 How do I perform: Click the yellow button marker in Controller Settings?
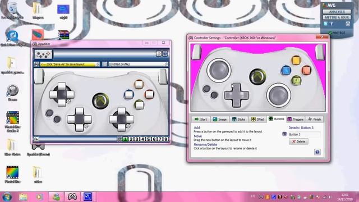(x=296, y=61)
